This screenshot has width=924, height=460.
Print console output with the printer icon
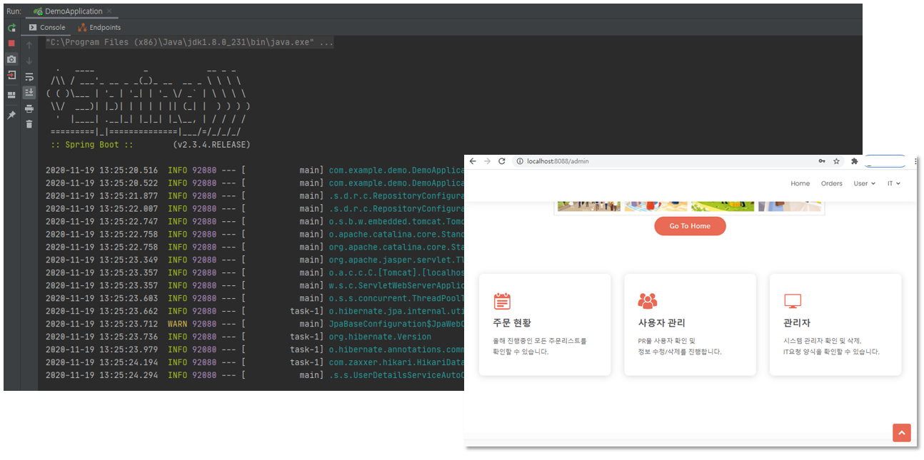(29, 108)
